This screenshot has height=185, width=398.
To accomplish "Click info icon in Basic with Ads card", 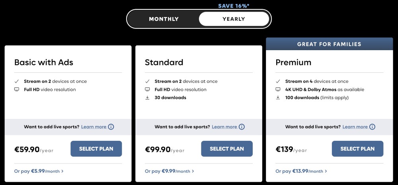I will 111,127.
